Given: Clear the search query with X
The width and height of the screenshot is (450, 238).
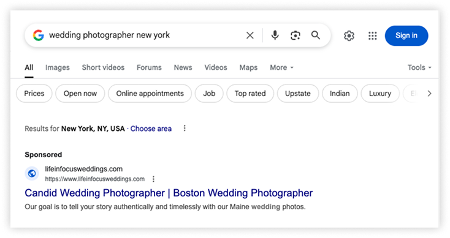Looking at the screenshot, I should [250, 35].
